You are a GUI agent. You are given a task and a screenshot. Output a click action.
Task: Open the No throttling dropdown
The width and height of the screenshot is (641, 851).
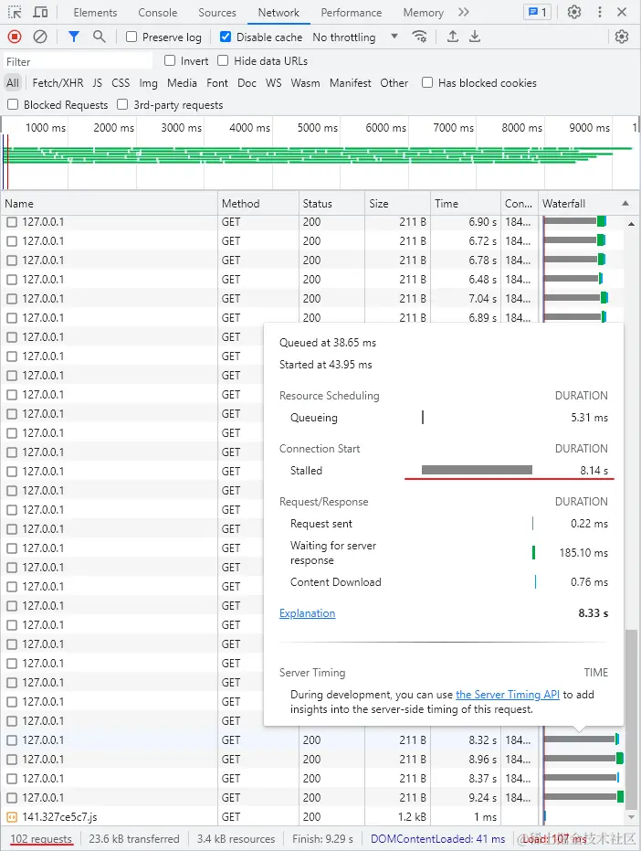point(355,37)
